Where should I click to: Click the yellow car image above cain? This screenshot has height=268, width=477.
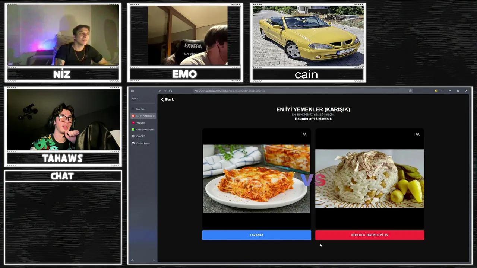[308, 36]
